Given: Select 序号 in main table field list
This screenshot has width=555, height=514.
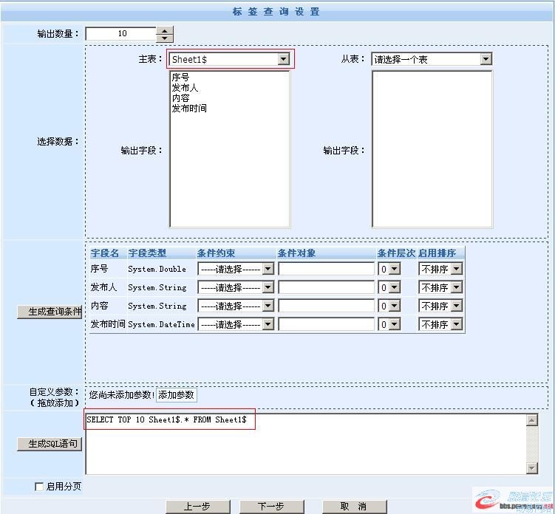Looking at the screenshot, I should click(180, 77).
